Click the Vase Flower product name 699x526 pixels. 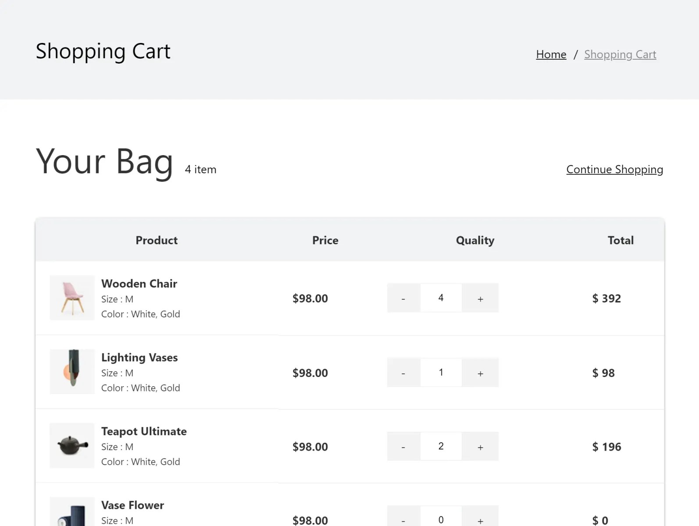coord(132,505)
